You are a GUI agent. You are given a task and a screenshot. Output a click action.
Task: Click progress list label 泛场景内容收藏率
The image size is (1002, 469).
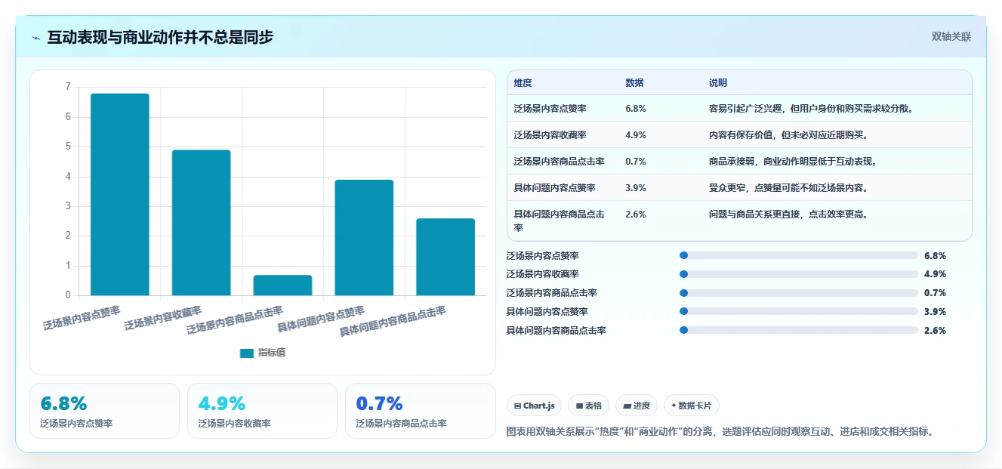542,274
